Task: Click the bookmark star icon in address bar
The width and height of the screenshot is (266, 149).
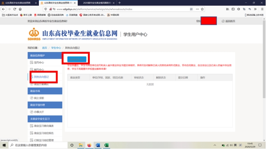Action: pos(202,9)
